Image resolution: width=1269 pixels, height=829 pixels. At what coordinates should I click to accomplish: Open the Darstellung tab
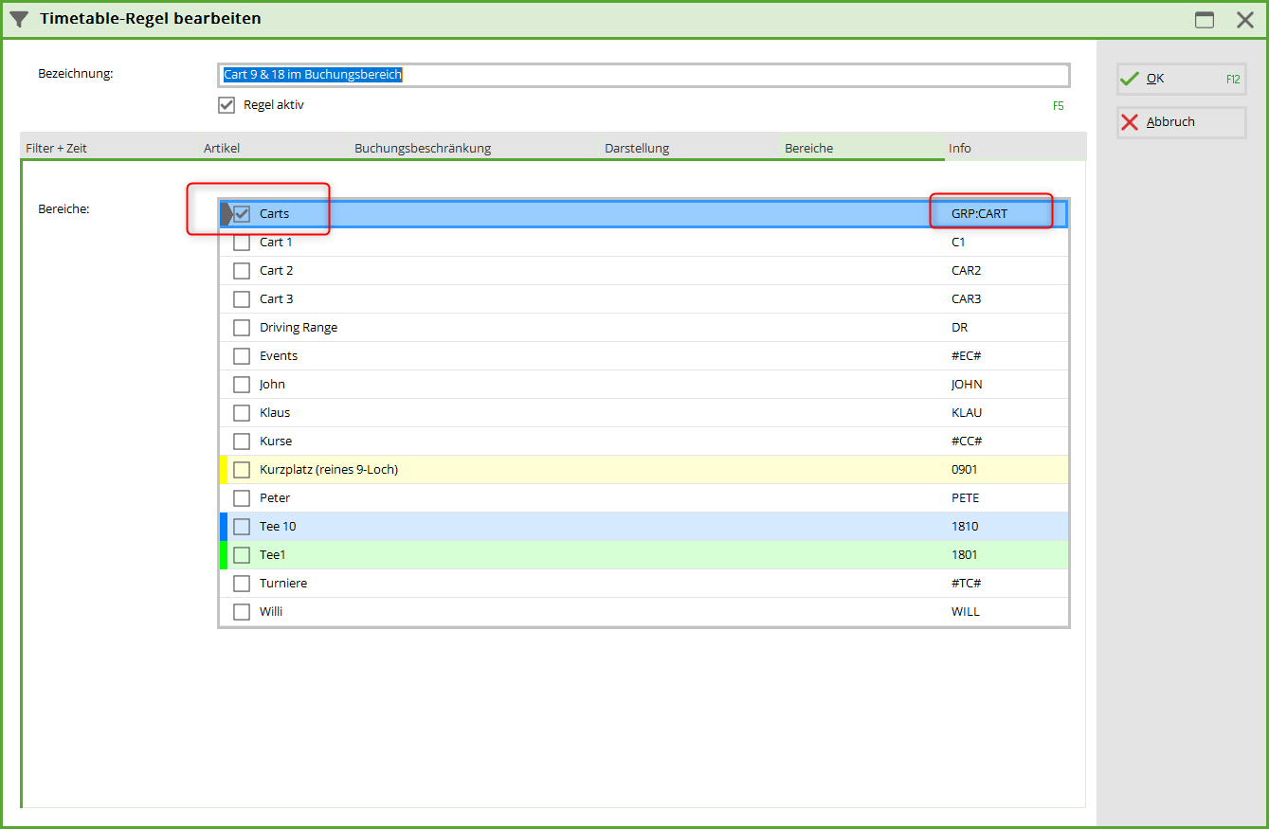(637, 149)
